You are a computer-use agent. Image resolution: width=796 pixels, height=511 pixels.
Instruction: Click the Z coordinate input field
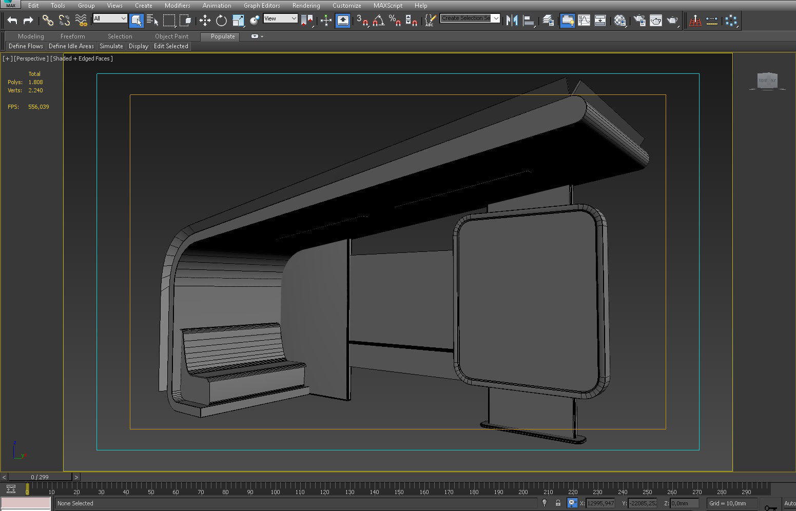click(683, 503)
